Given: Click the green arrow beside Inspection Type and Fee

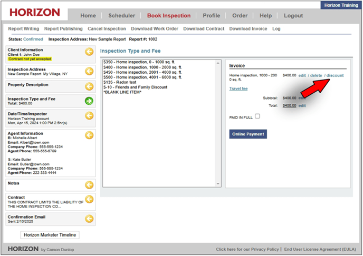Looking at the screenshot, I should (89, 101).
